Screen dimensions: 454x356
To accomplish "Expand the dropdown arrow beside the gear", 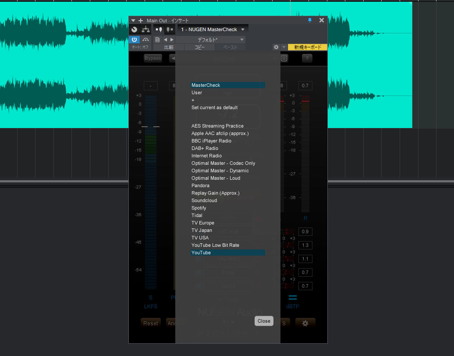I will (x=284, y=47).
